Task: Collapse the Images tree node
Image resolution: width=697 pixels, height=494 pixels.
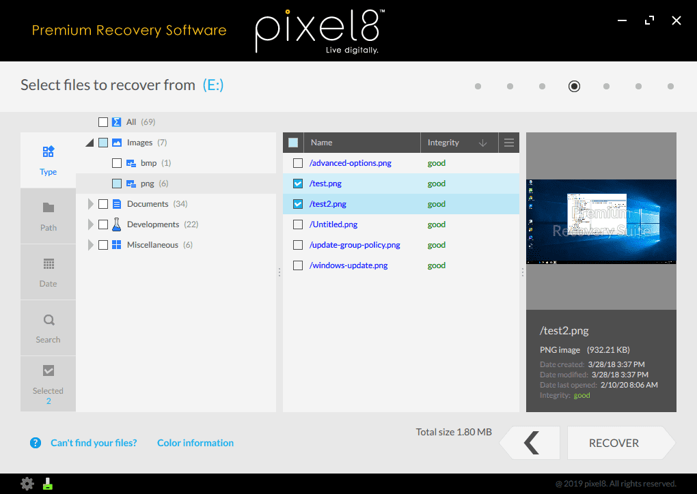Action: [90, 143]
